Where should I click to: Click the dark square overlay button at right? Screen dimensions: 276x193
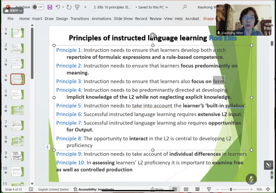pos(268,165)
